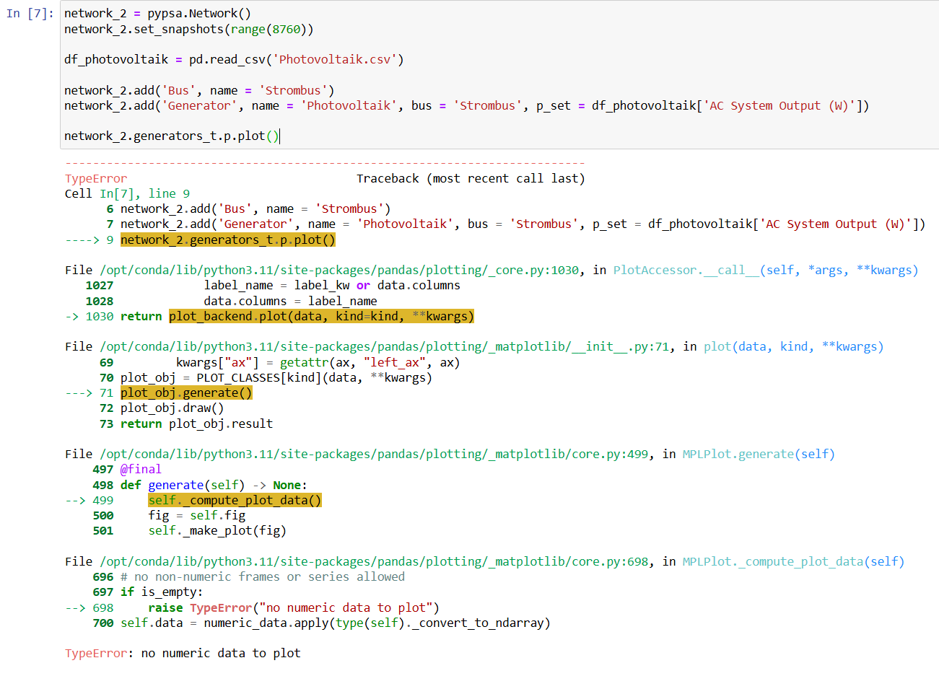939x676 pixels.
Task: Click the 'Photovoltaik.csv' string in read_csv
Action: pyautogui.click(x=335, y=60)
